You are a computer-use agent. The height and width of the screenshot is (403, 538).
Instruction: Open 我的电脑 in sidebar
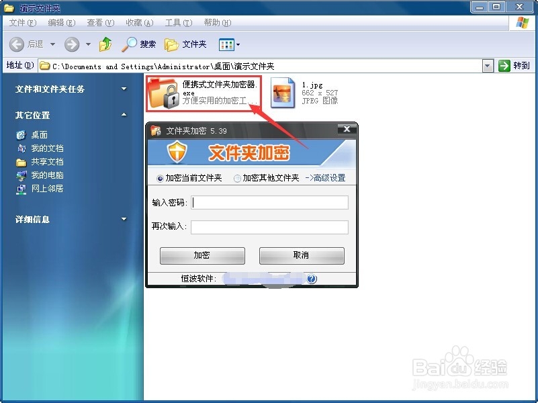[47, 175]
